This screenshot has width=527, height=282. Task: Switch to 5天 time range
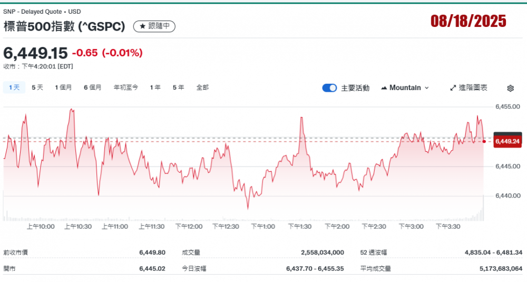[37, 87]
